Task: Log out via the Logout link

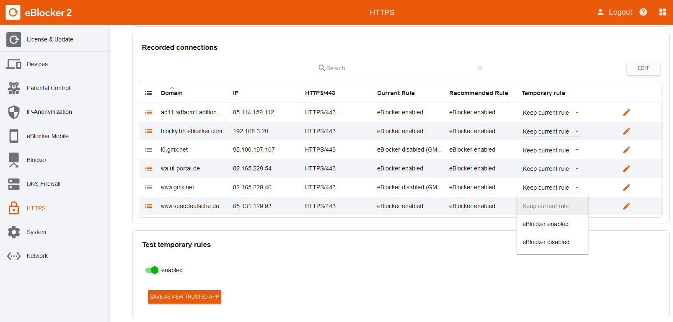Action: (x=620, y=12)
